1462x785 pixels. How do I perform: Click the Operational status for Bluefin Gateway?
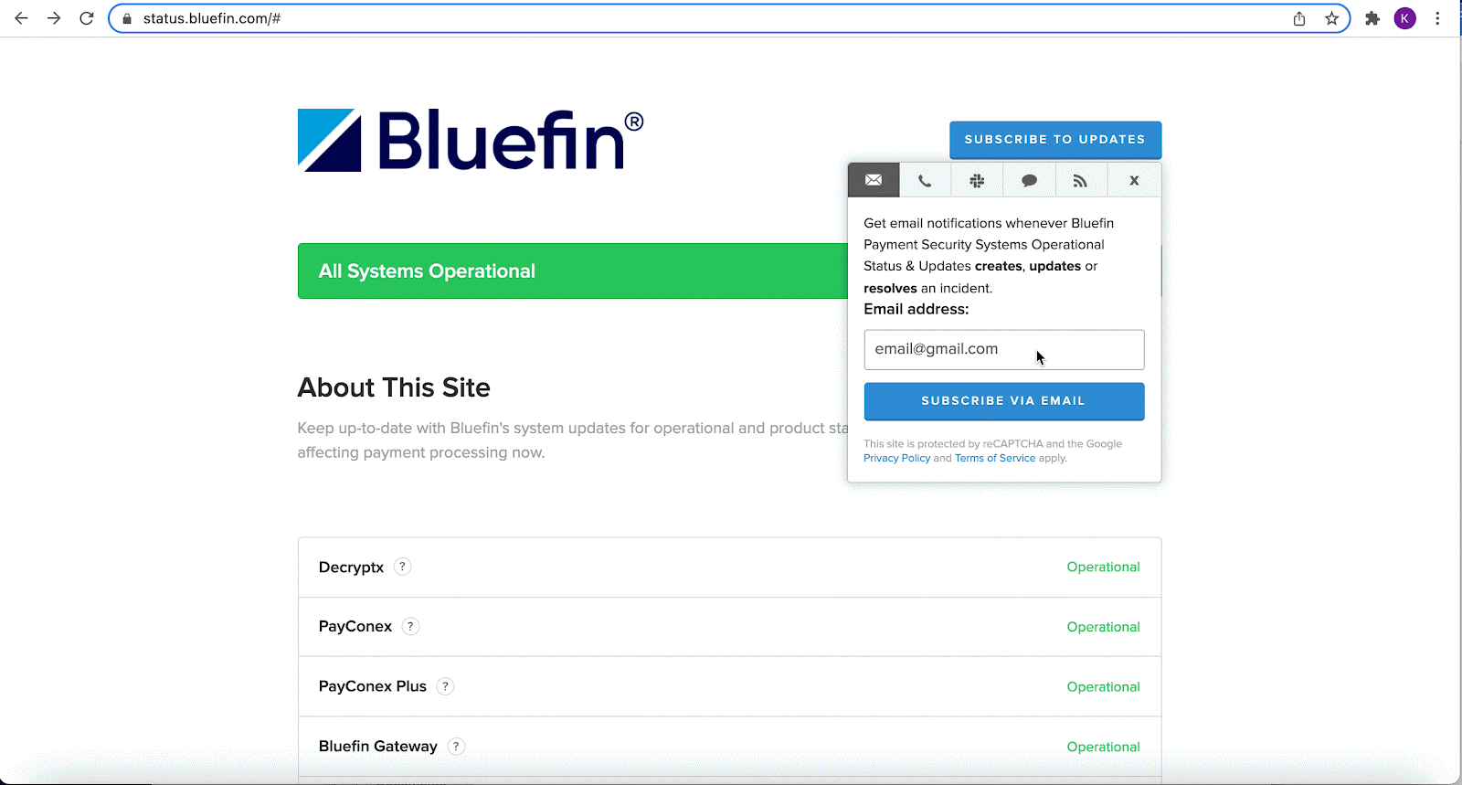[x=1103, y=747]
